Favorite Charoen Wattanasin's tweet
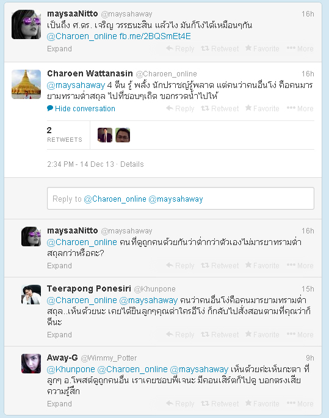 (x=262, y=109)
